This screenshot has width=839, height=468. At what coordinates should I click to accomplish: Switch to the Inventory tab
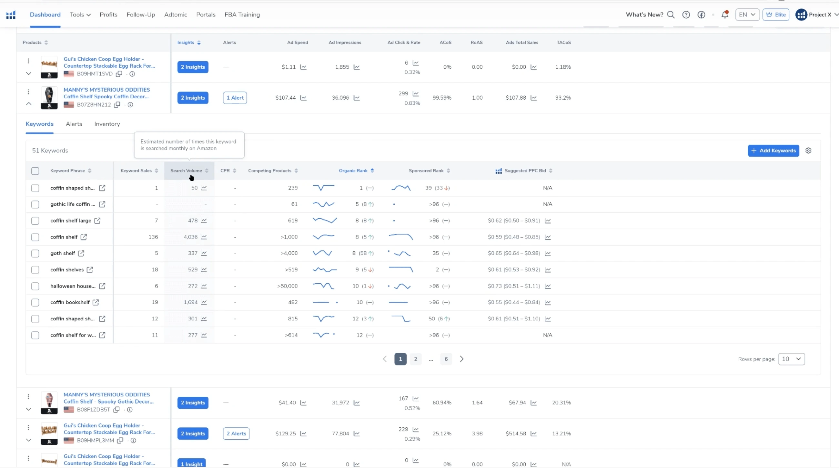coord(107,124)
